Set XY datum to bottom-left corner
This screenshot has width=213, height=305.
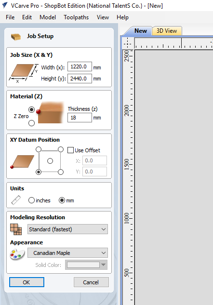coord(39,172)
